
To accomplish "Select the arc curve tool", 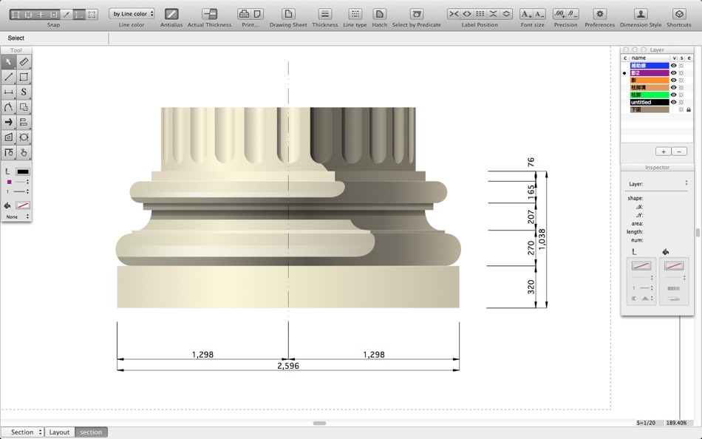I will [x=9, y=107].
